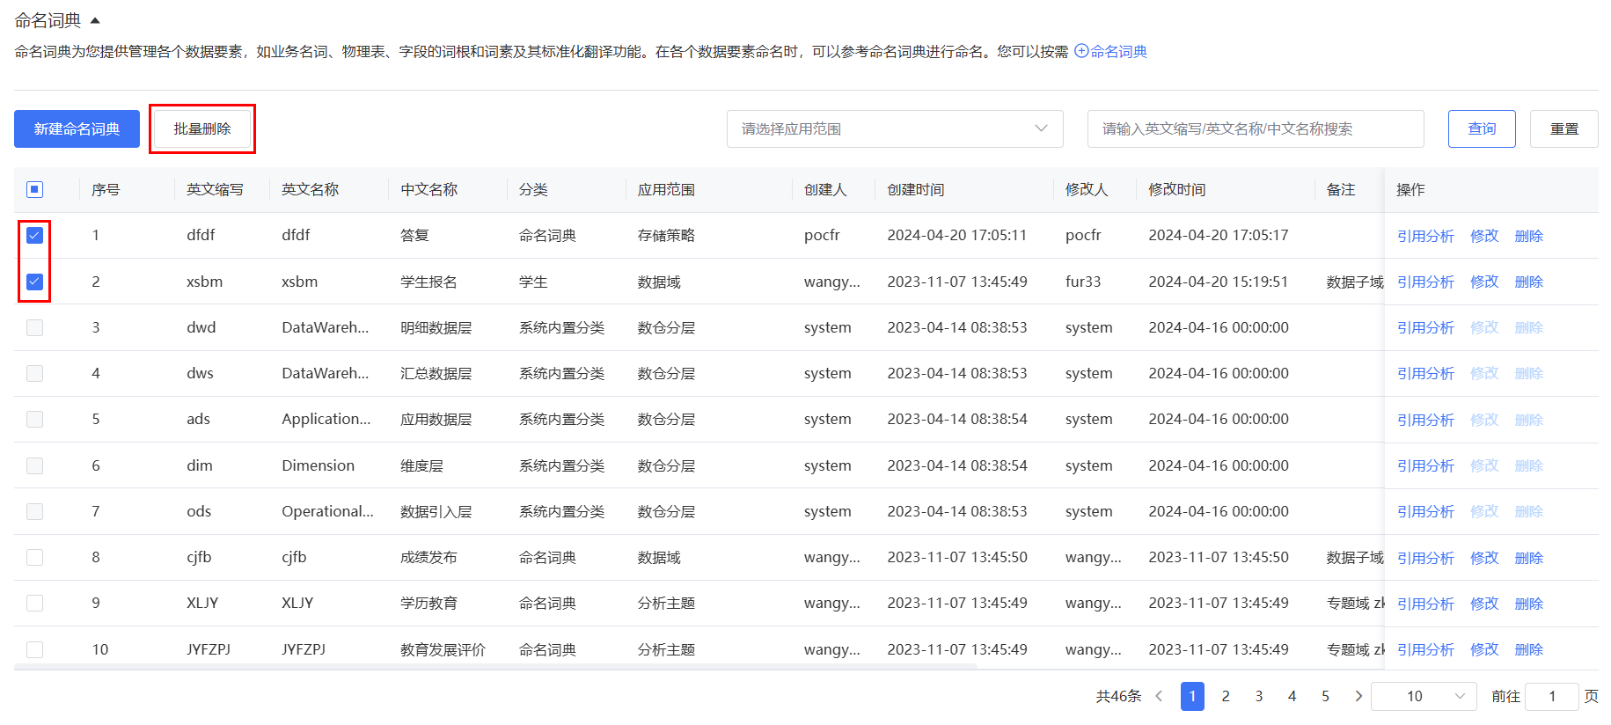The width and height of the screenshot is (1611, 725).
Task: Click 删除 for row JYFZPJ
Action: click(x=1529, y=649)
